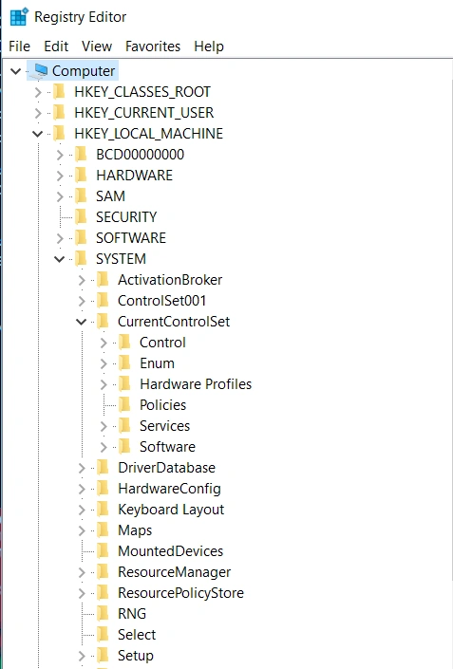
Task: Select the ResourcePolicyStore key label
Action: click(181, 593)
